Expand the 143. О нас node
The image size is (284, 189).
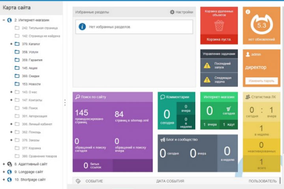(x=11, y=92)
